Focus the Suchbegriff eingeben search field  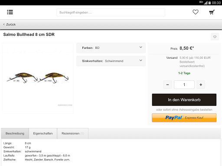[x=111, y=13]
